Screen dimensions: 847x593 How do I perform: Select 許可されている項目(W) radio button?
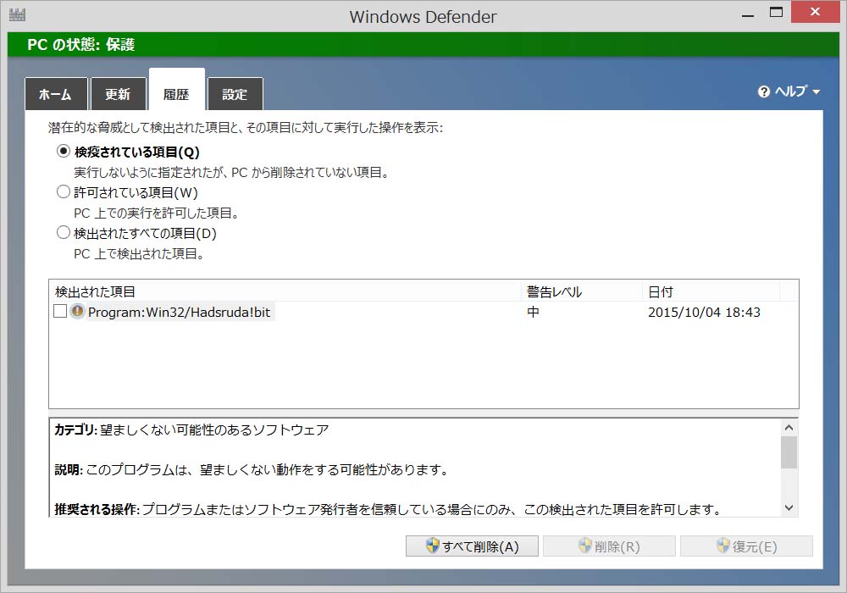pyautogui.click(x=64, y=191)
